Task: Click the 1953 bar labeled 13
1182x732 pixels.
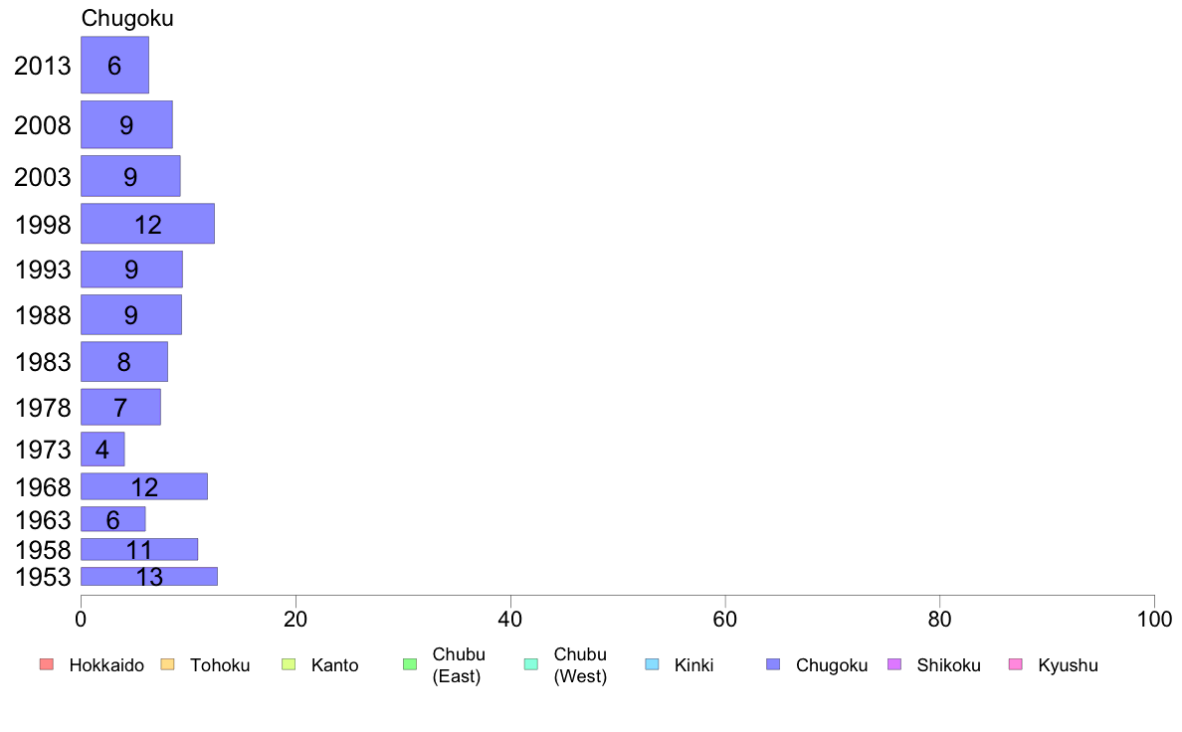Action: pyautogui.click(x=149, y=576)
